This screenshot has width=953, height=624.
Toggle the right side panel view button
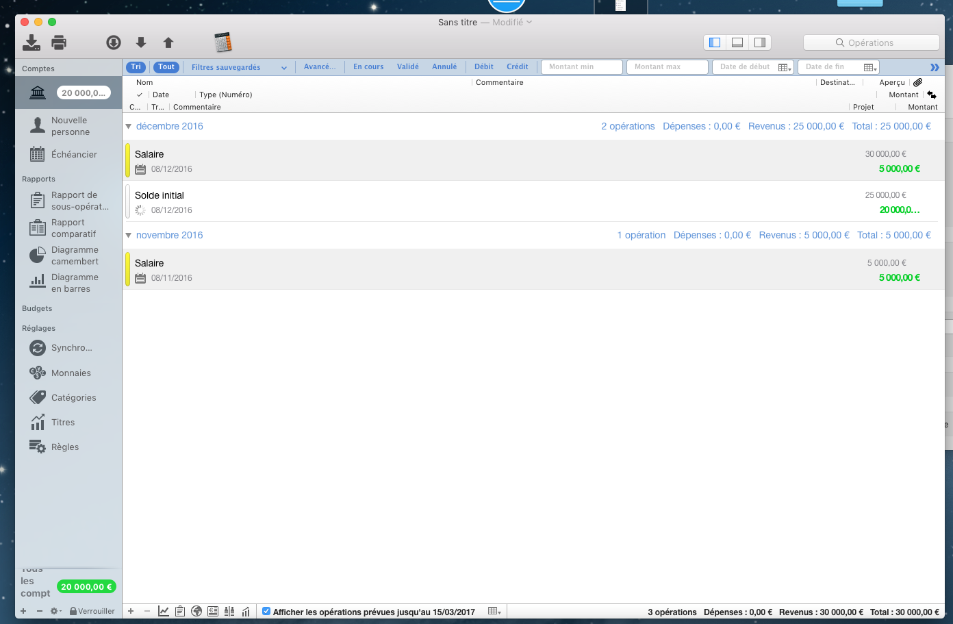[760, 42]
